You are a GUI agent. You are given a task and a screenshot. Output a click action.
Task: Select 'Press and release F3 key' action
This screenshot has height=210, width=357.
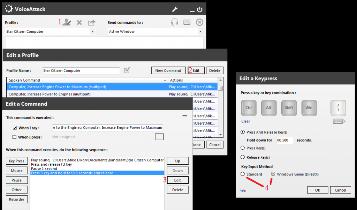pos(97,164)
